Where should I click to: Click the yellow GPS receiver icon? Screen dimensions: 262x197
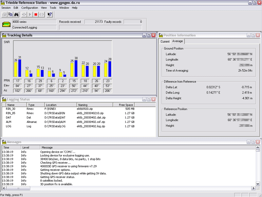click(6, 25)
